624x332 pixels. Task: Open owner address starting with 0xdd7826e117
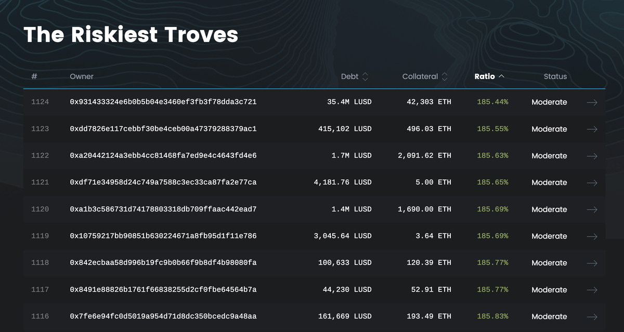point(163,129)
